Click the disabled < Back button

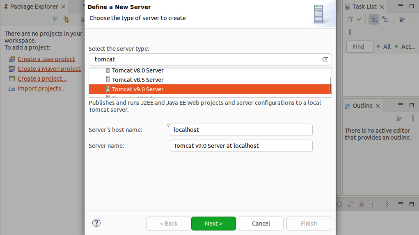169,223
